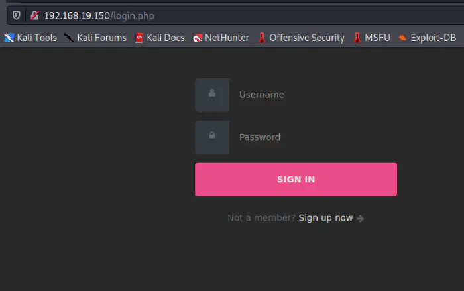The image size is (464, 291).
Task: Open the Kali Forums bookmark
Action: (x=101, y=38)
